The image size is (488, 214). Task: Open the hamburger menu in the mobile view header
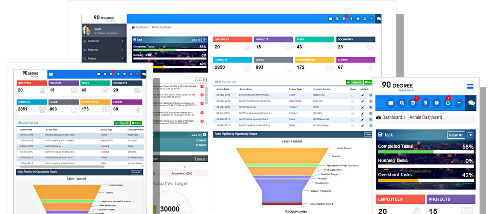click(x=470, y=86)
